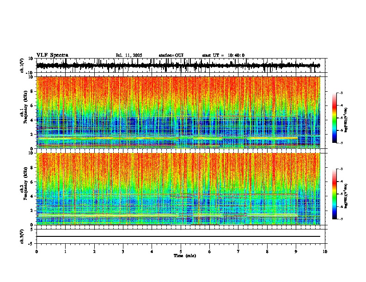This screenshot has width=366, height=282.
Task: Click the time axis tick label 5
Action: click(x=181, y=252)
